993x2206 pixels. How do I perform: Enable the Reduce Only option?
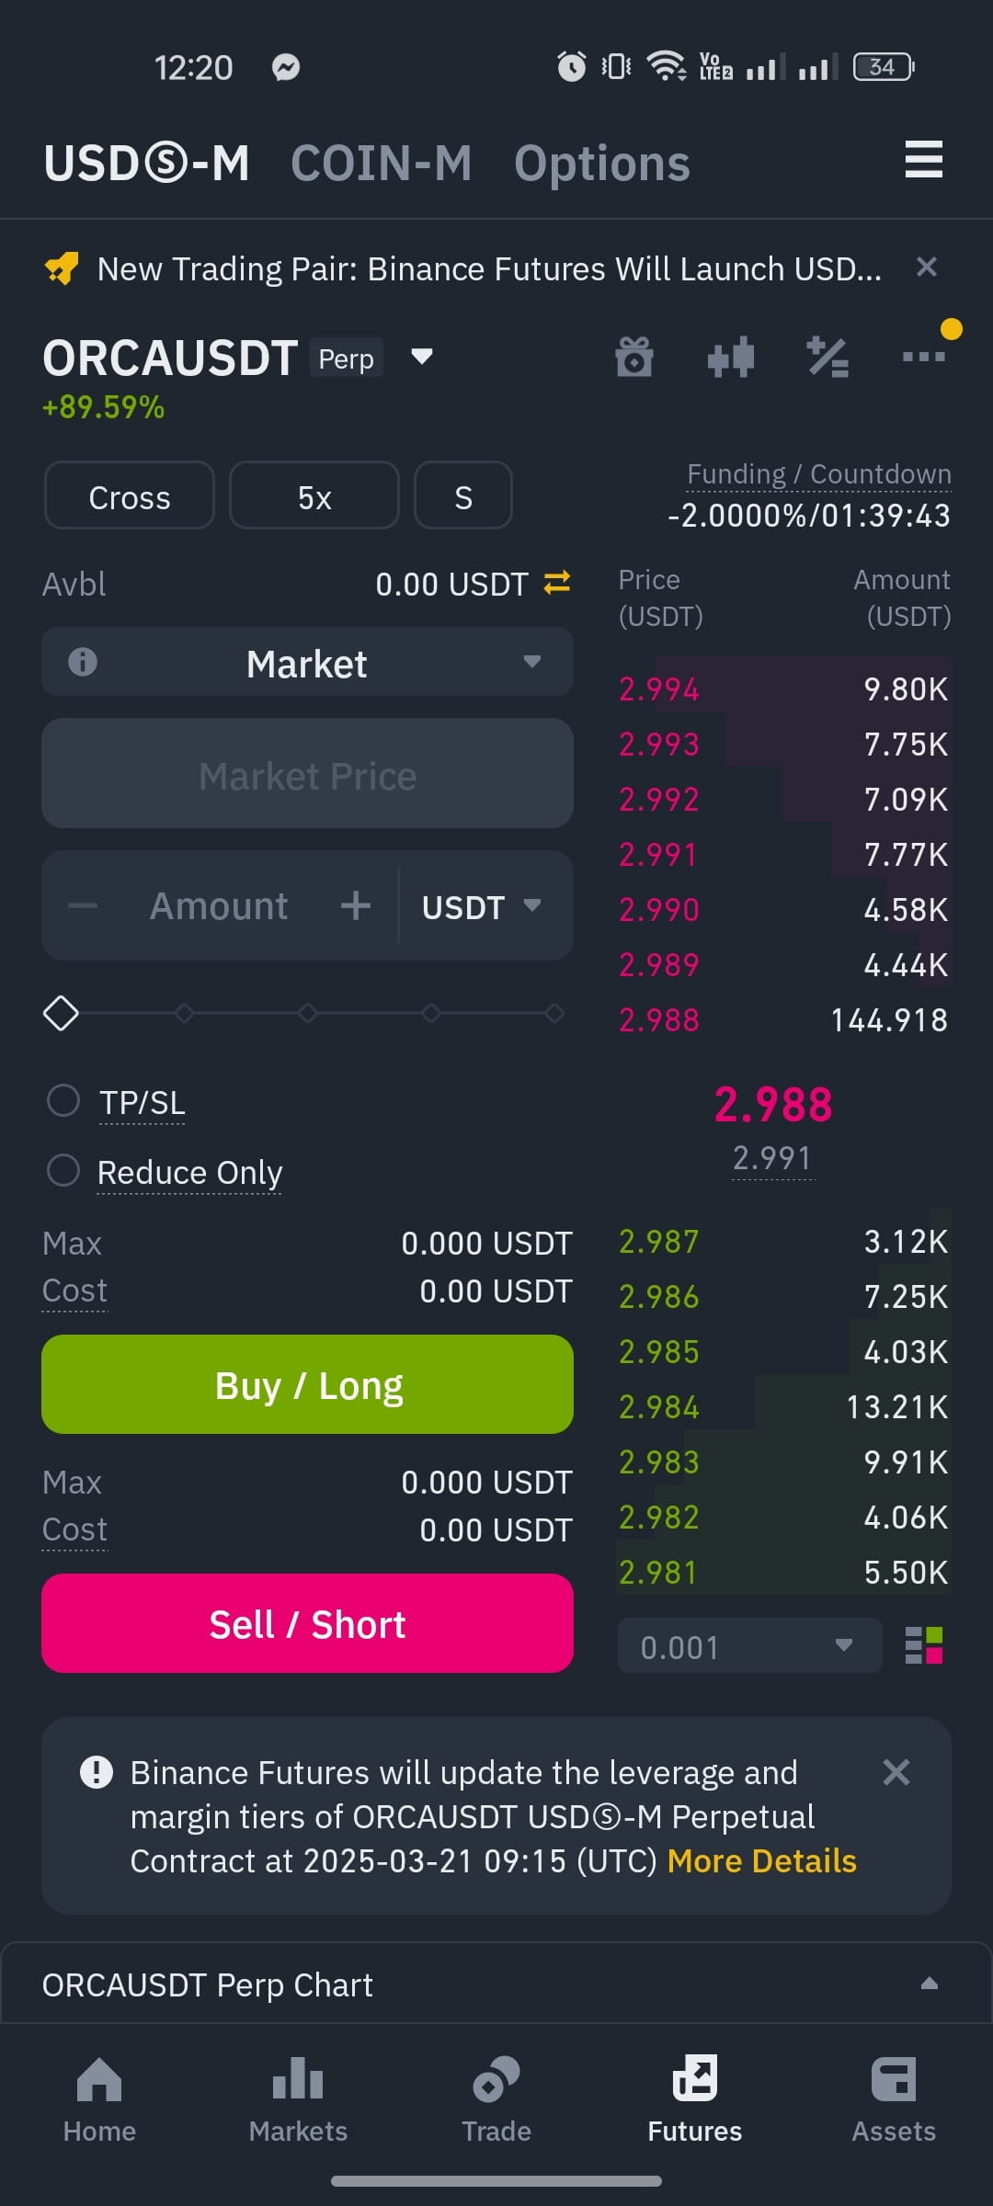click(63, 1170)
